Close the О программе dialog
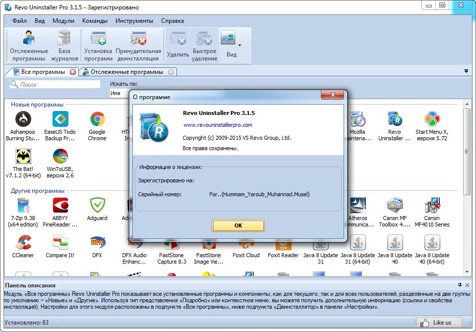Viewport: 476px width, 332px height. click(x=332, y=95)
